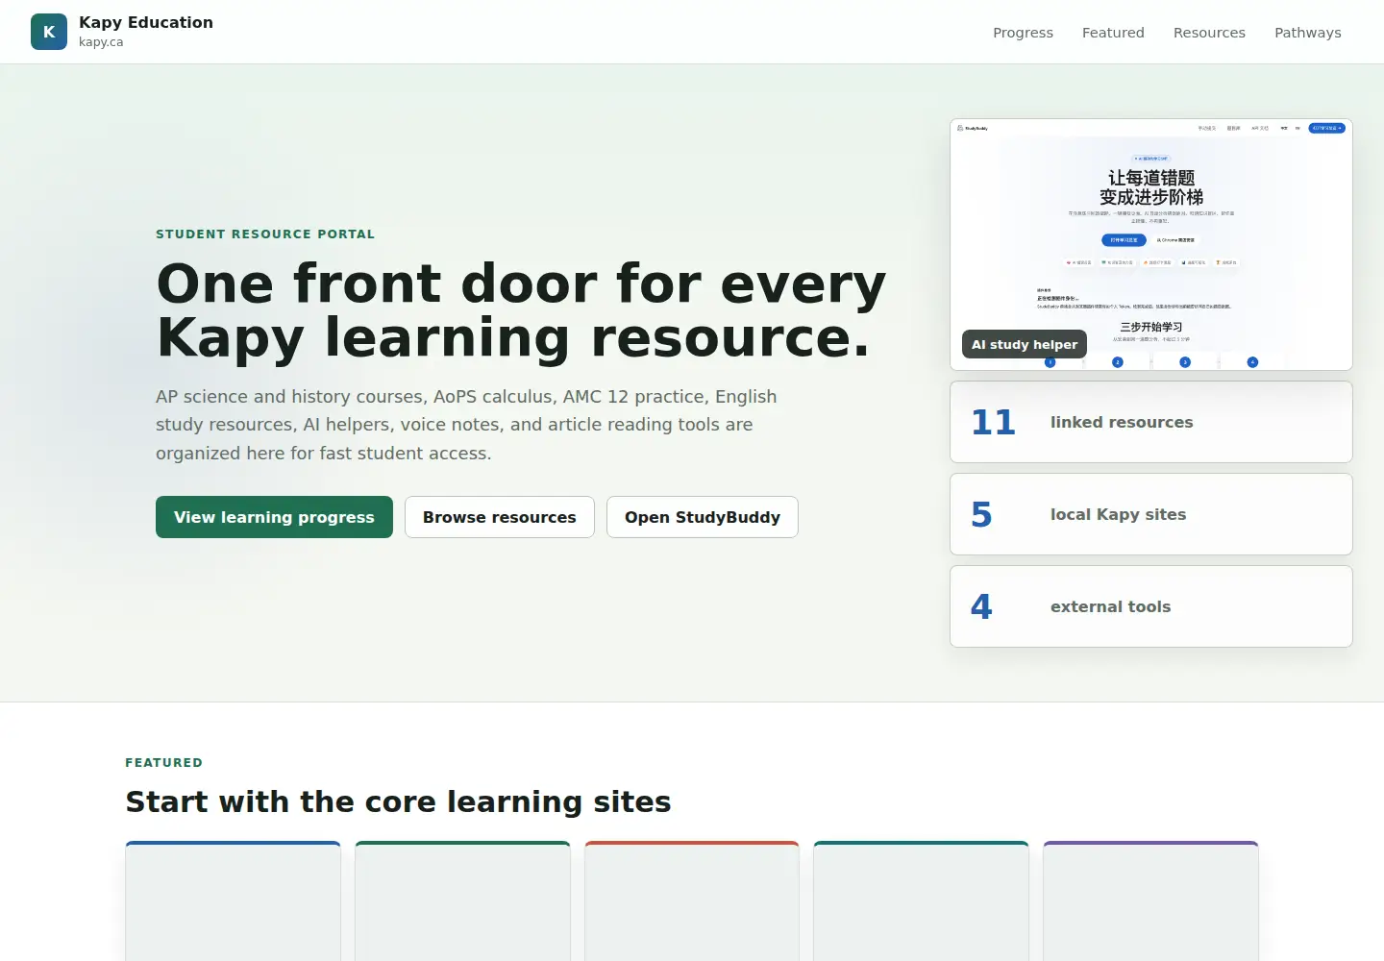Open the purple-topped featured card
This screenshot has width=1384, height=961.
1150,900
